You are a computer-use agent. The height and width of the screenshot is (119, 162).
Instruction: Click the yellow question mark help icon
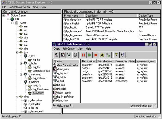[x=116, y=55]
